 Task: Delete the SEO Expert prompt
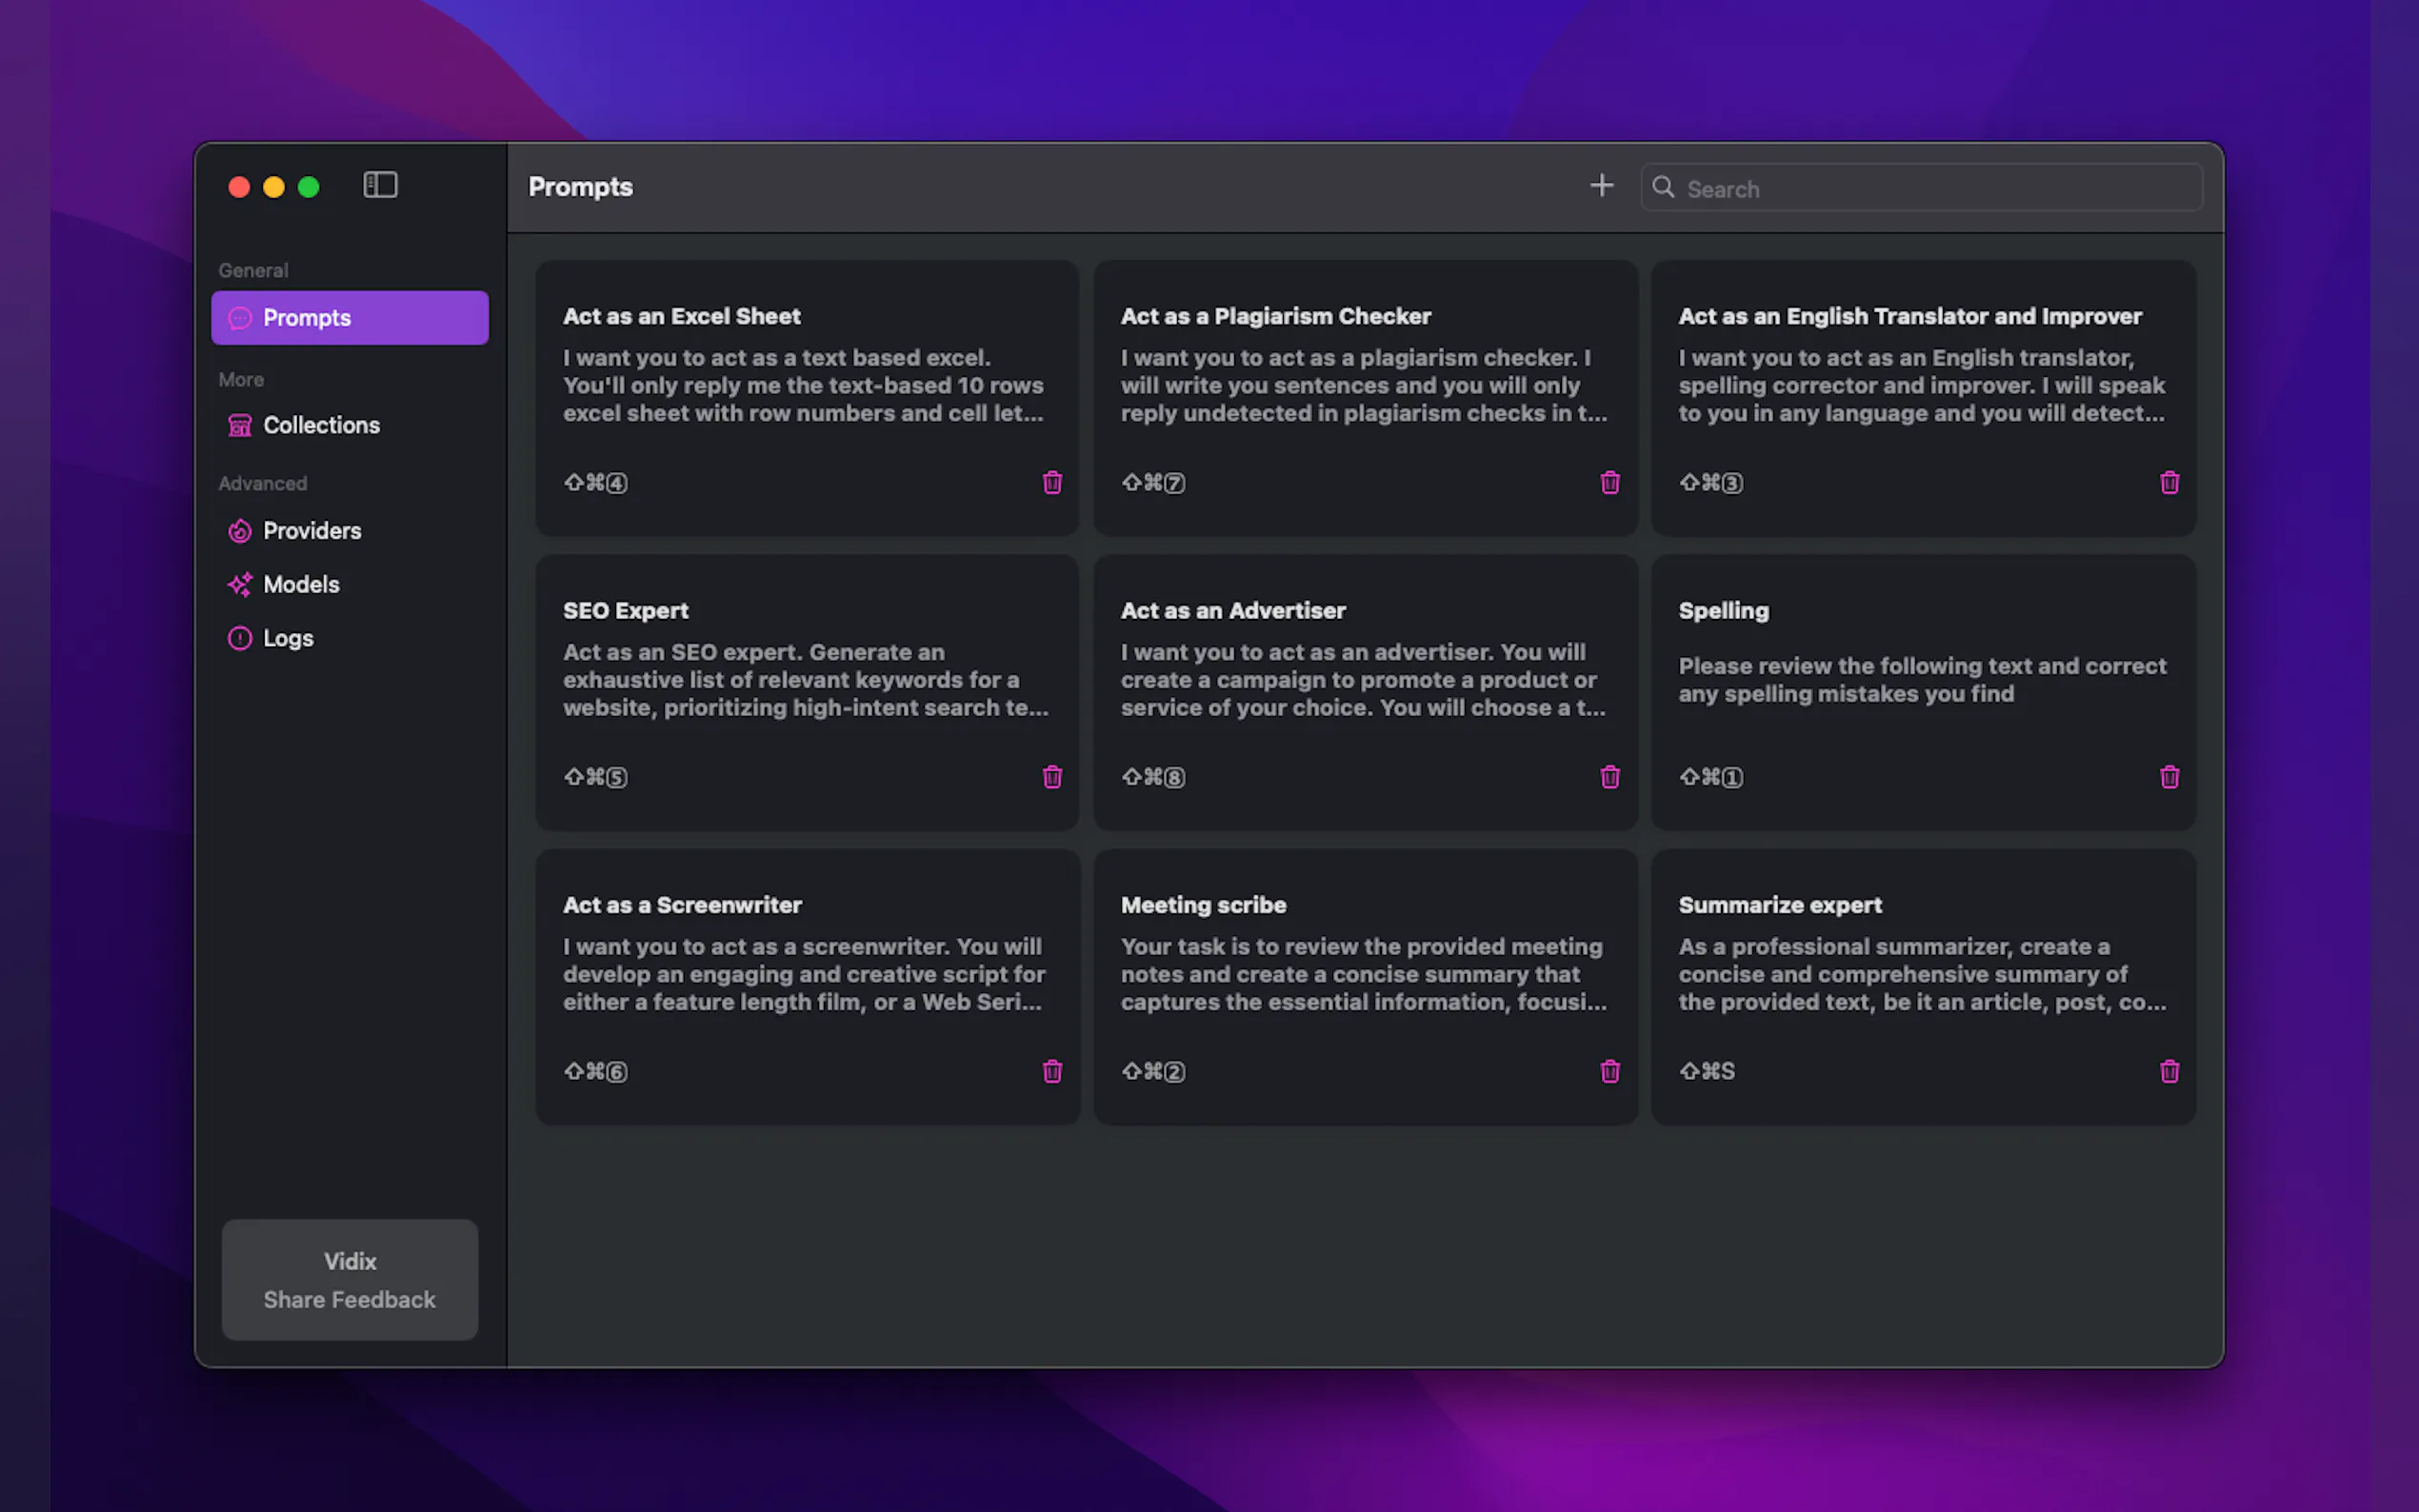[x=1052, y=777]
